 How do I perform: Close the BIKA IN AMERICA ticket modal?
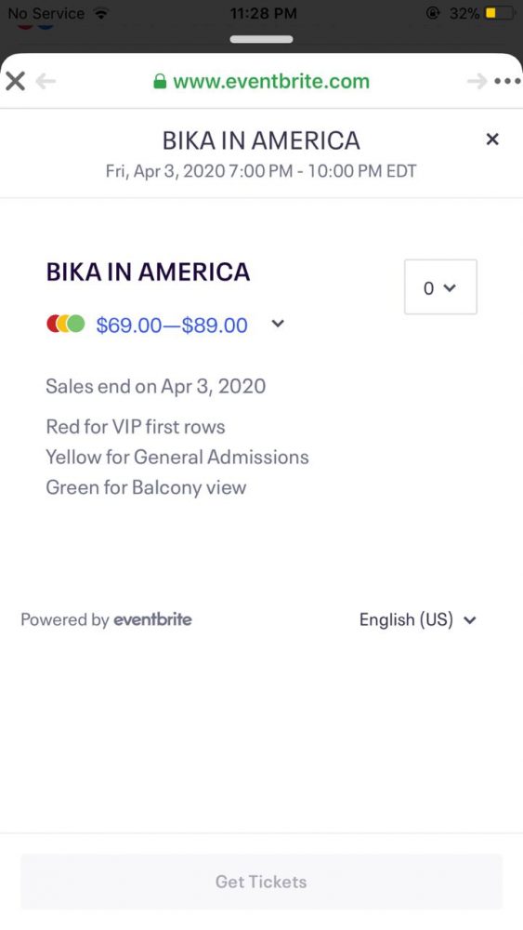coord(492,139)
